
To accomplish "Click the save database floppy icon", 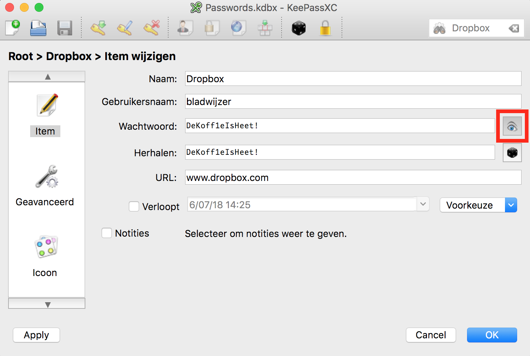I will click(64, 28).
